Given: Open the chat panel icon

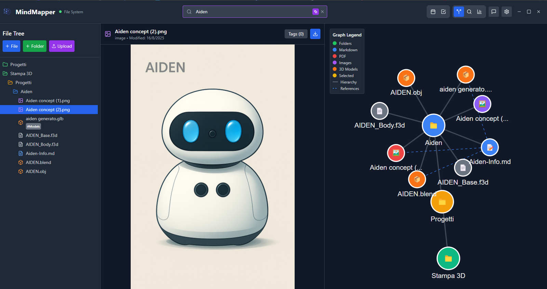Looking at the screenshot, I should [x=494, y=12].
